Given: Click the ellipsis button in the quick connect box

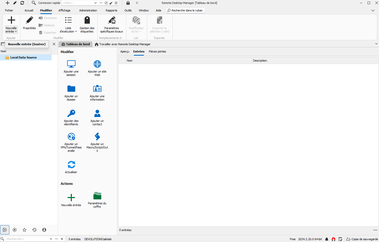Looking at the screenshot, I should pyautogui.click(x=101, y=3).
